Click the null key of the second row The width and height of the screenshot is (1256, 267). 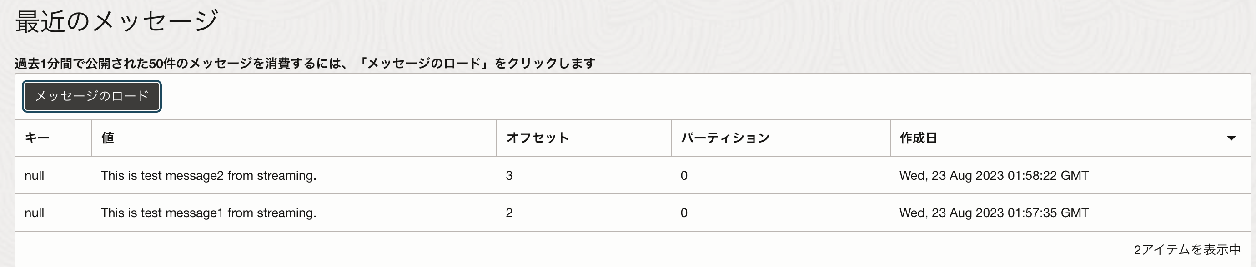point(35,213)
